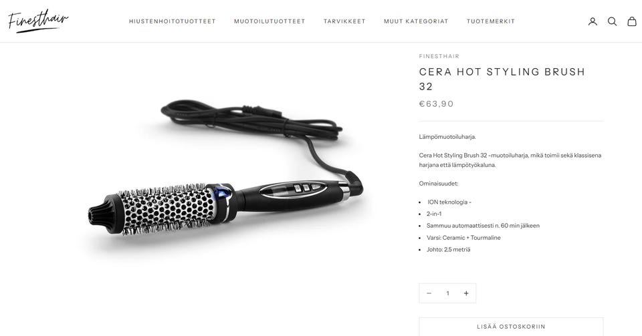Follow the FINESTHAIR vendor link above title
The image size is (642, 336).
[x=439, y=56]
